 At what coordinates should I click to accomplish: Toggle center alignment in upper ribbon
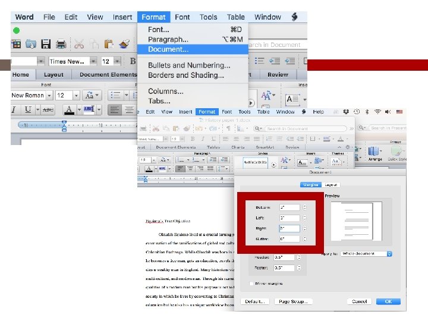[x=128, y=110]
